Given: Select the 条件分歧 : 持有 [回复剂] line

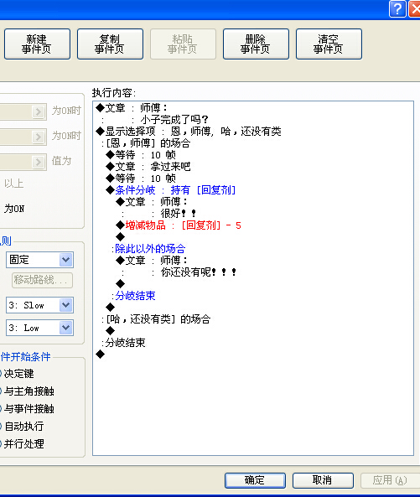Looking at the screenshot, I should (171, 190).
